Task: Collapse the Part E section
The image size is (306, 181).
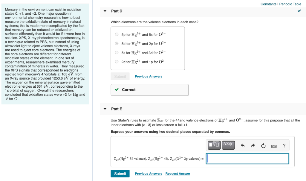Action: pyautogui.click(x=105, y=109)
